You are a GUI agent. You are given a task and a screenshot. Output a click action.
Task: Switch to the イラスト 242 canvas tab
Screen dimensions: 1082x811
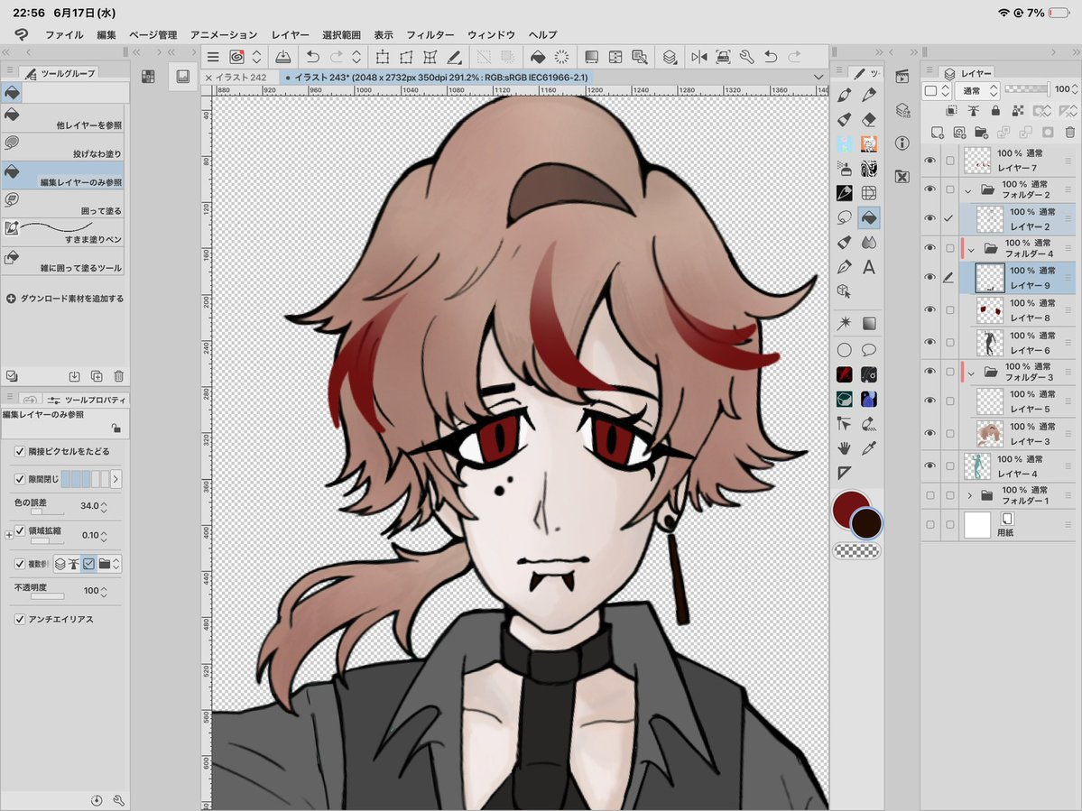pos(239,78)
